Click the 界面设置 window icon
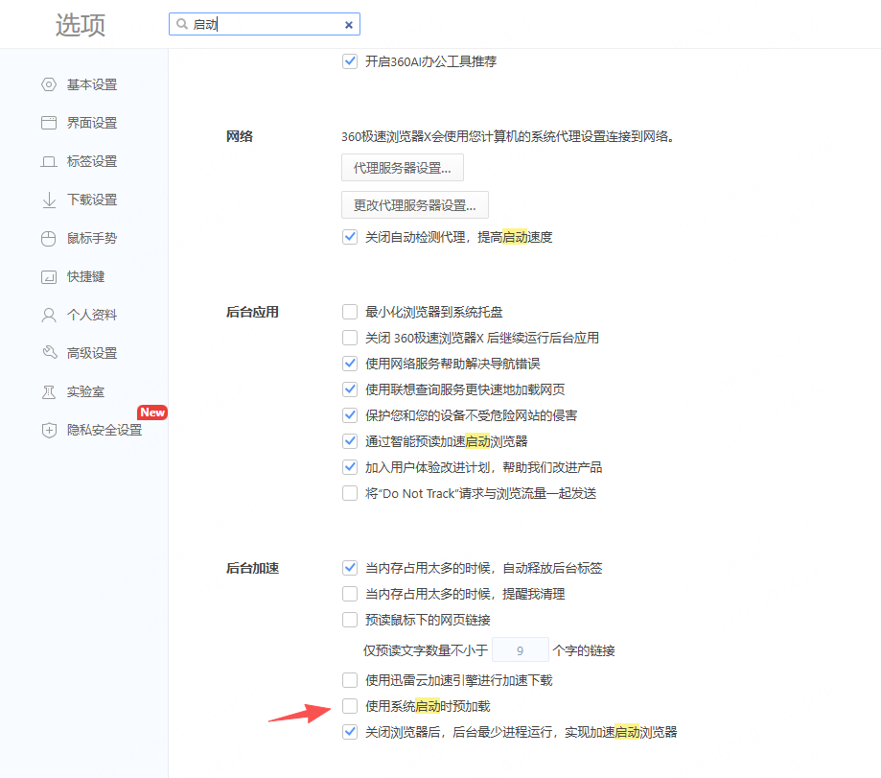Image resolution: width=881 pixels, height=778 pixels. coord(49,123)
